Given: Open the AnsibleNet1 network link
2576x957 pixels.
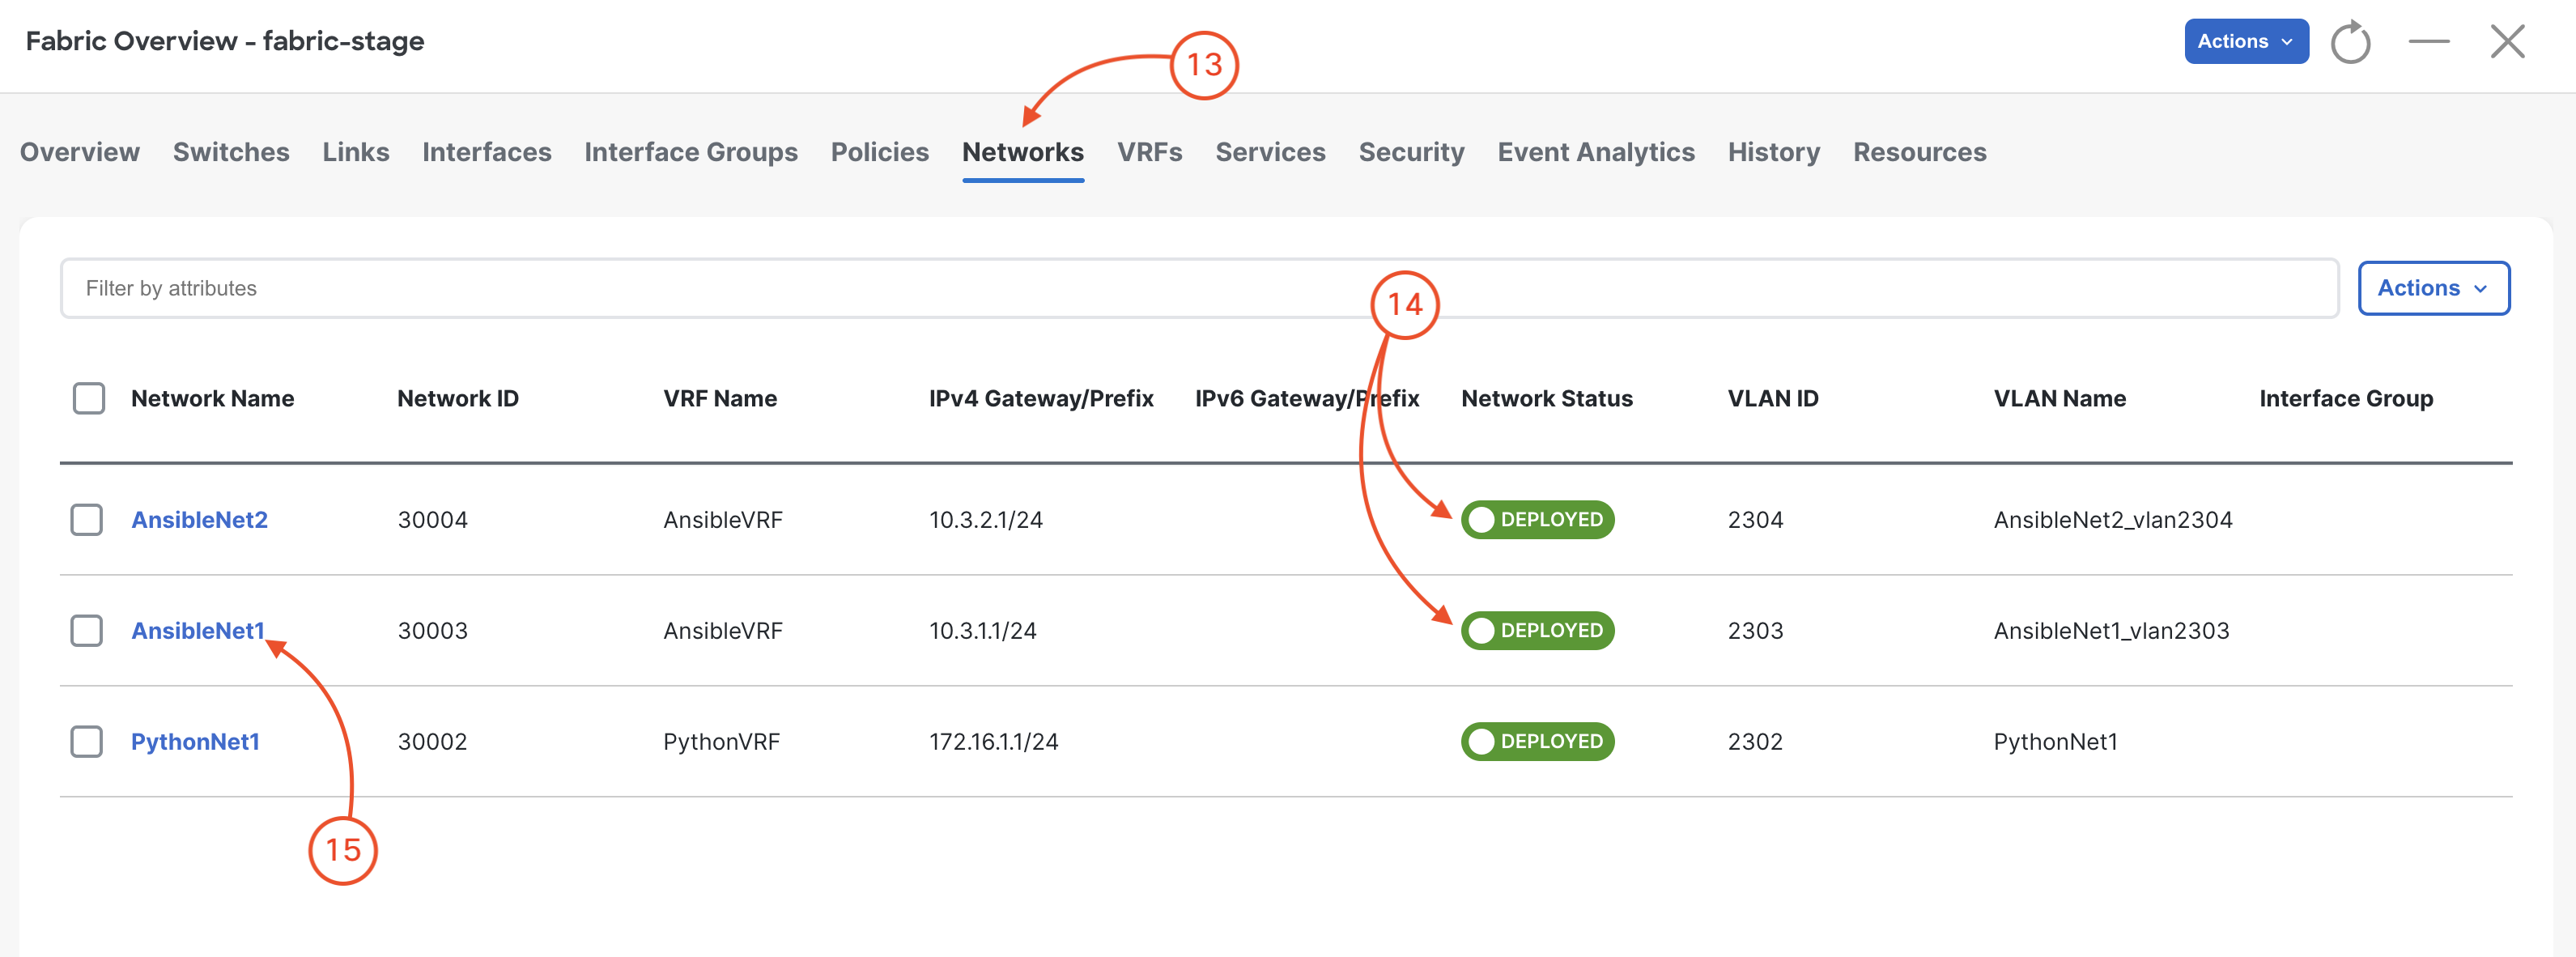Looking at the screenshot, I should [198, 631].
